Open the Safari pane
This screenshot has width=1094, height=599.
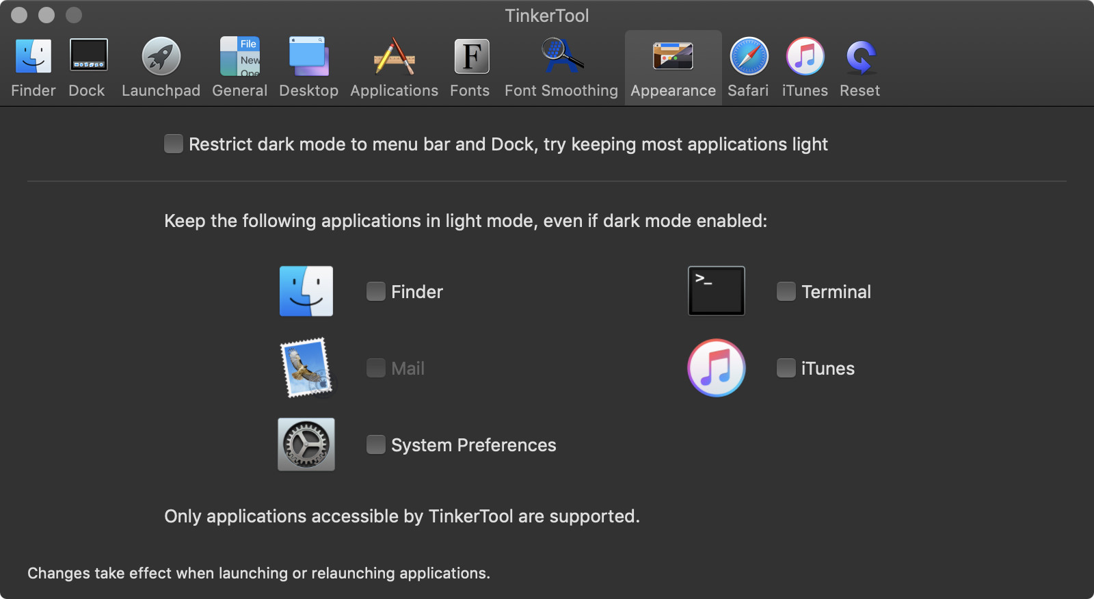click(748, 67)
